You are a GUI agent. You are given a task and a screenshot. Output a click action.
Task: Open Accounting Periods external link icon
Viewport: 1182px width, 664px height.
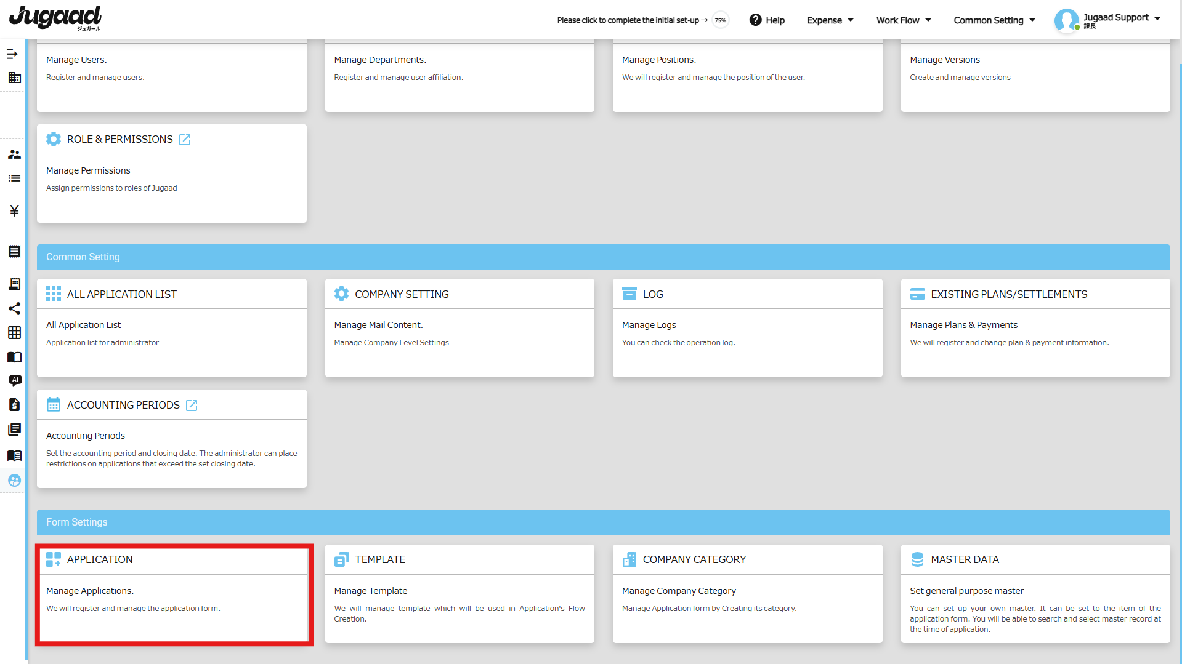(x=192, y=406)
